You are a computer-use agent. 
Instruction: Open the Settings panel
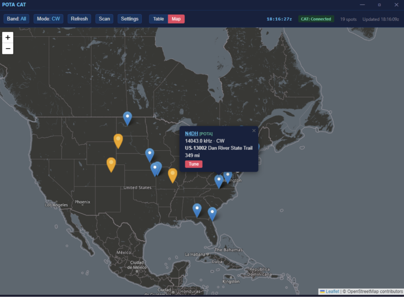pyautogui.click(x=129, y=19)
